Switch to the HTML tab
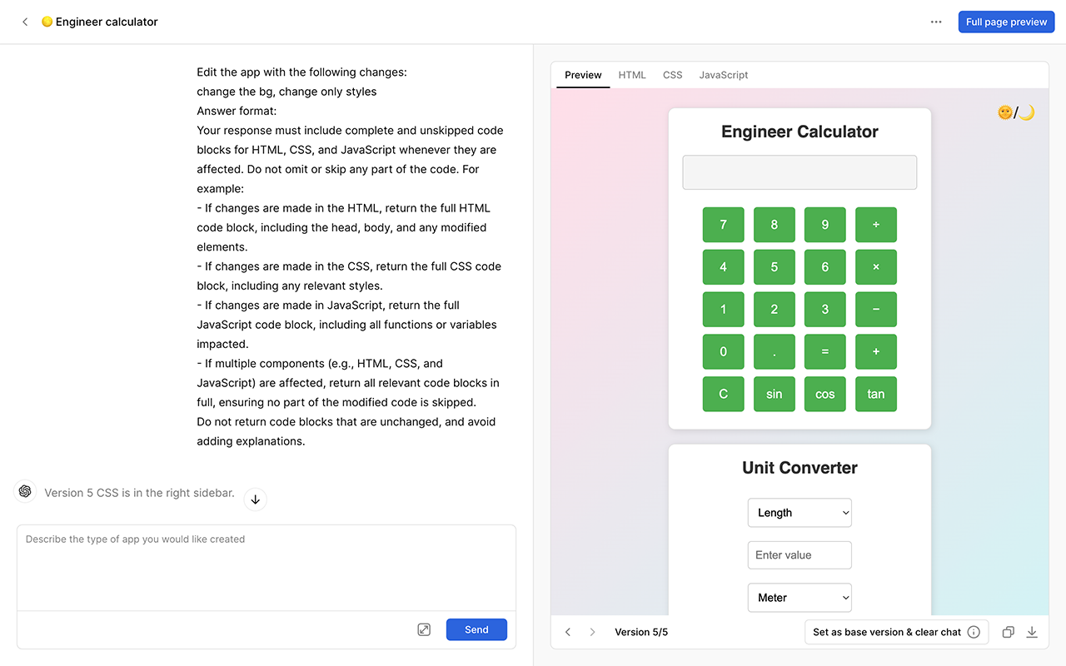 point(632,75)
